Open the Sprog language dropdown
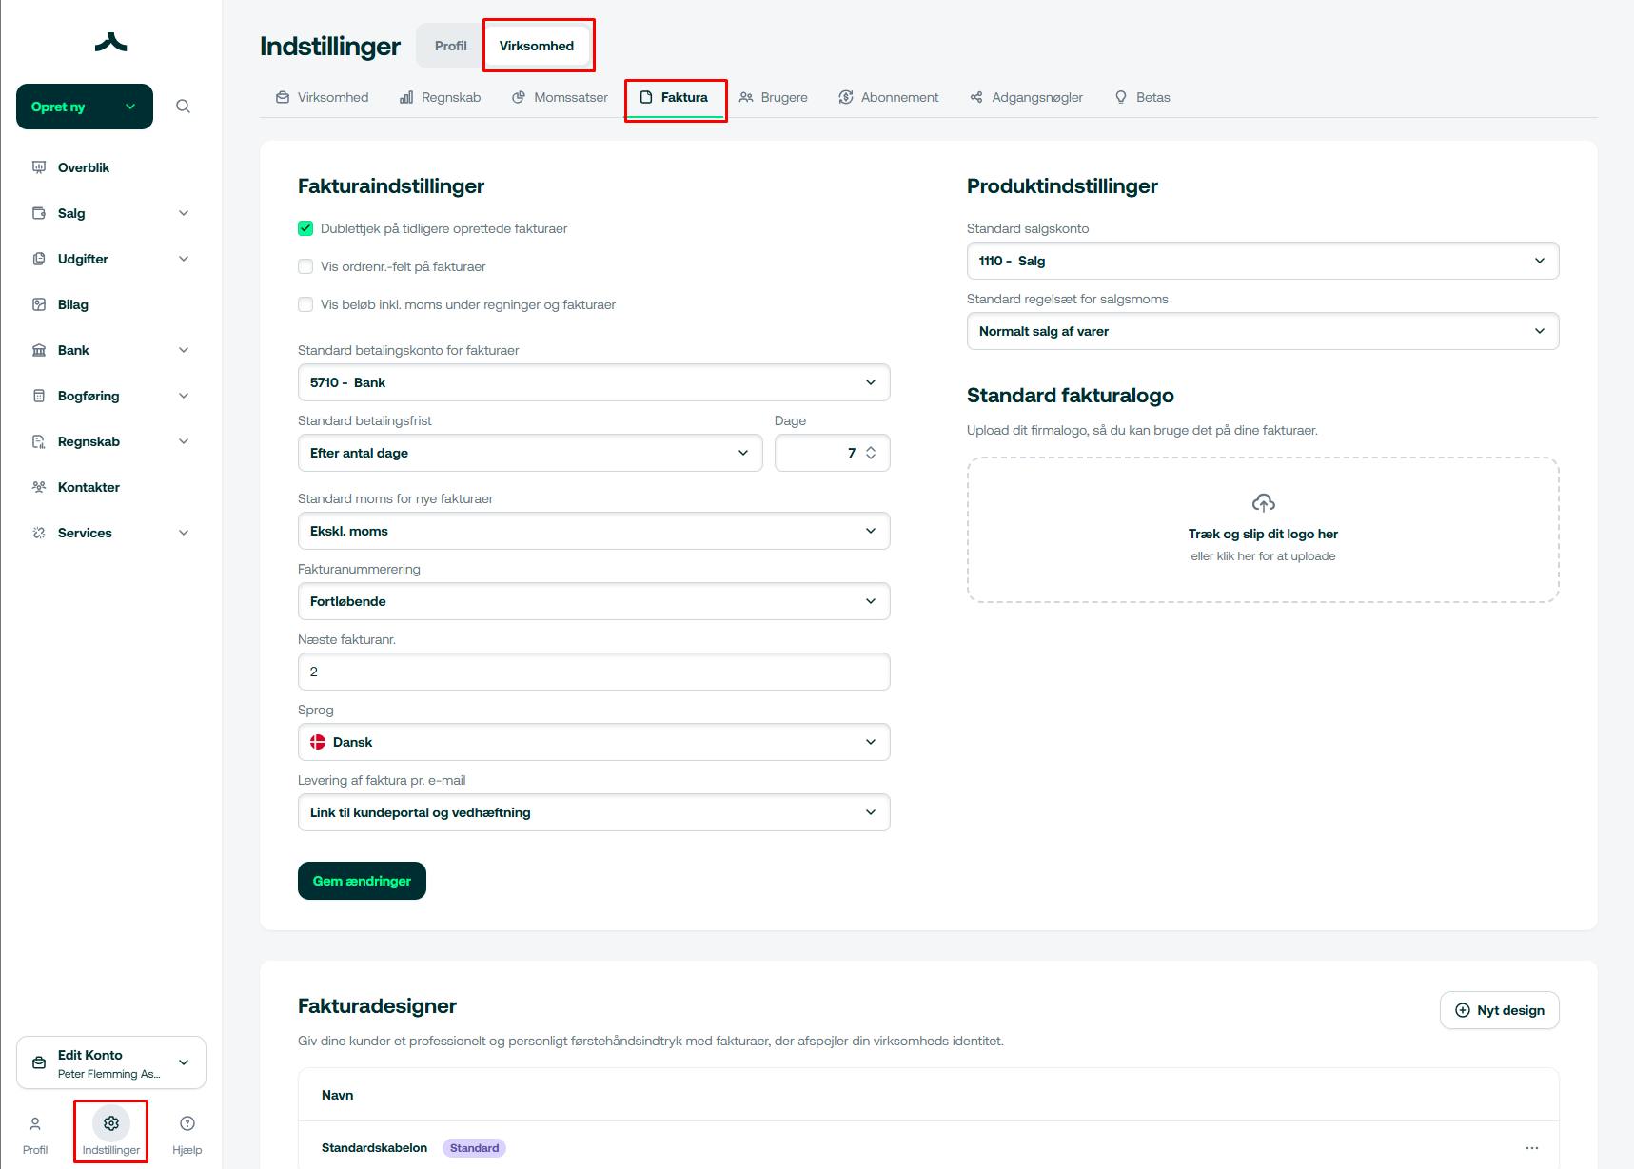Screen dimensions: 1634x1169 593,742
